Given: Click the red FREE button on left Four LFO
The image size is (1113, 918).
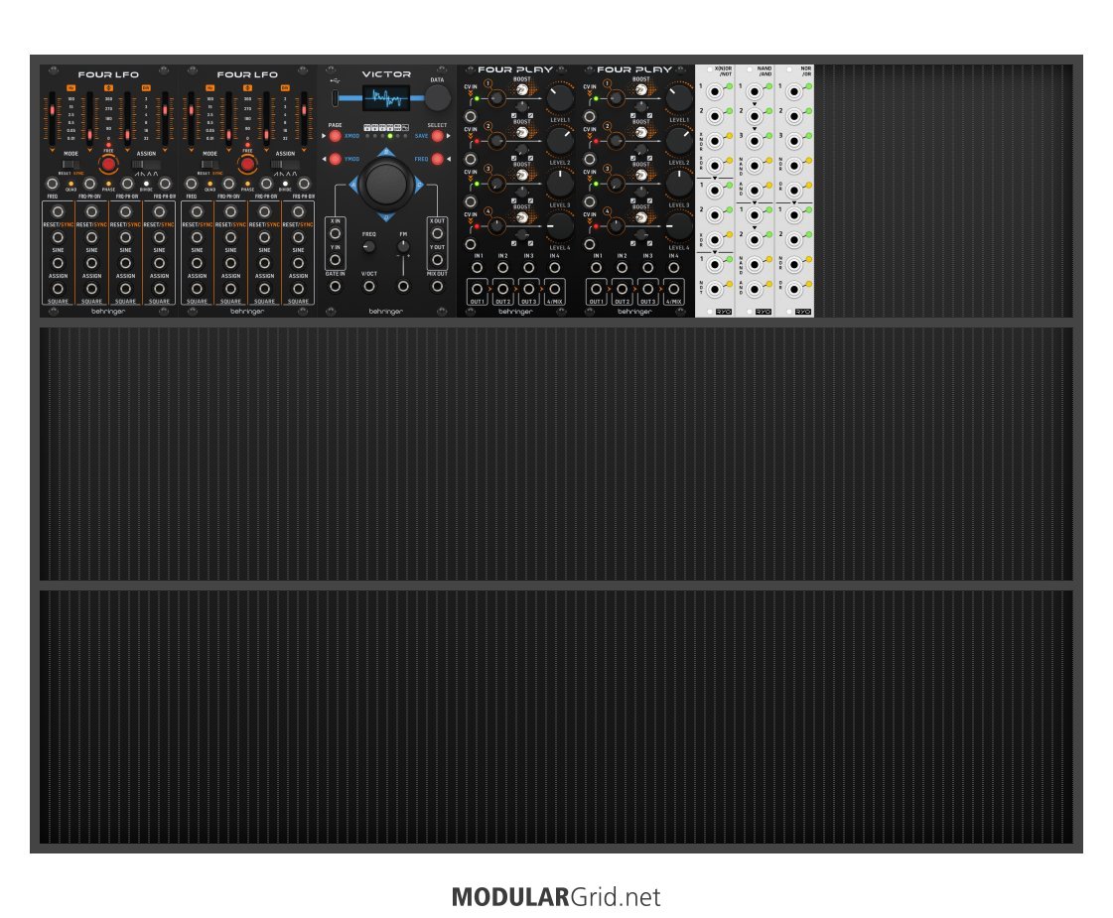Looking at the screenshot, I should tap(108, 165).
